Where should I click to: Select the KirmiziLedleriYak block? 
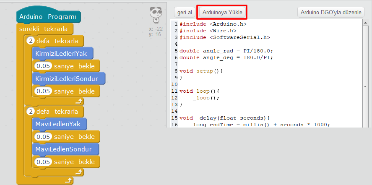pyautogui.click(x=62, y=54)
